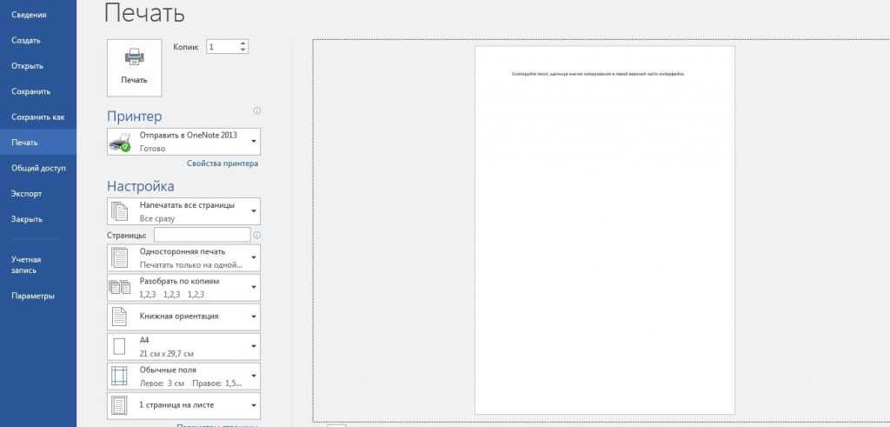Increase the number of copies with up arrow

[x=242, y=43]
